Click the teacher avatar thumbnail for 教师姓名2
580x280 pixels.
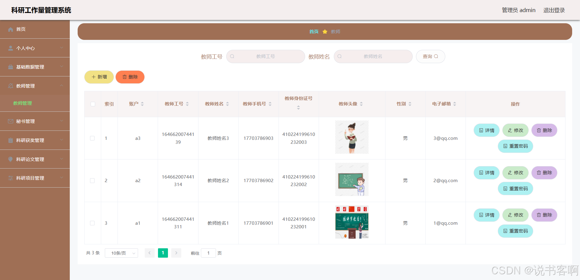(351, 179)
